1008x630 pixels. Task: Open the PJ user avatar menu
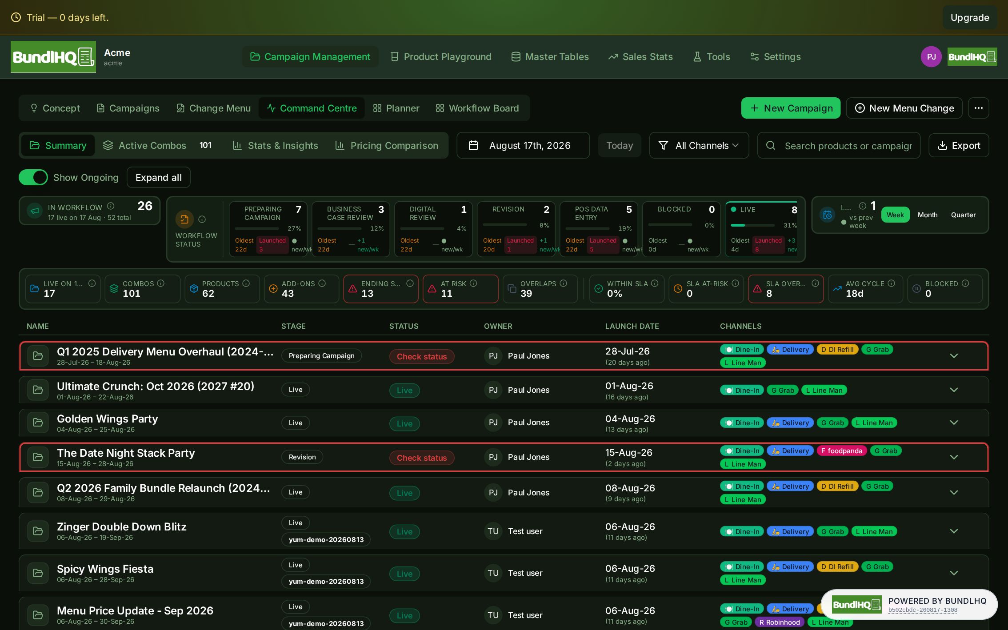[931, 57]
